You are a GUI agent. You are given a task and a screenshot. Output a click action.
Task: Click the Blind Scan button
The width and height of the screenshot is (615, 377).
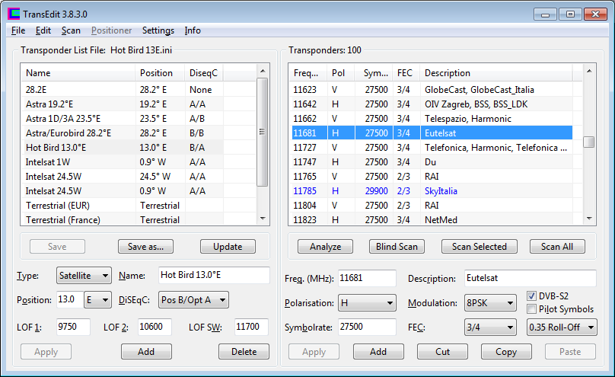click(x=397, y=247)
